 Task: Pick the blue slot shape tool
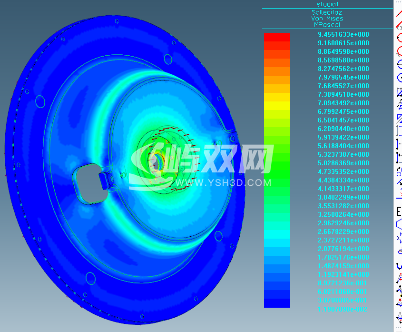pyautogui.click(x=400, y=251)
